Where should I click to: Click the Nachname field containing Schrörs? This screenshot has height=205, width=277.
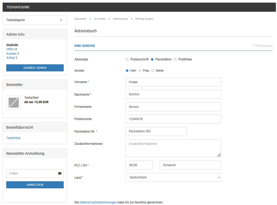173,94
